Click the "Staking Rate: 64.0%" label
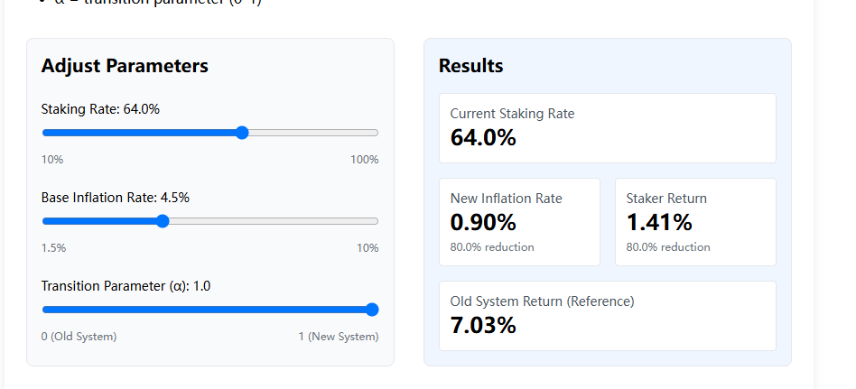Image resolution: width=856 pixels, height=389 pixels. [100, 109]
